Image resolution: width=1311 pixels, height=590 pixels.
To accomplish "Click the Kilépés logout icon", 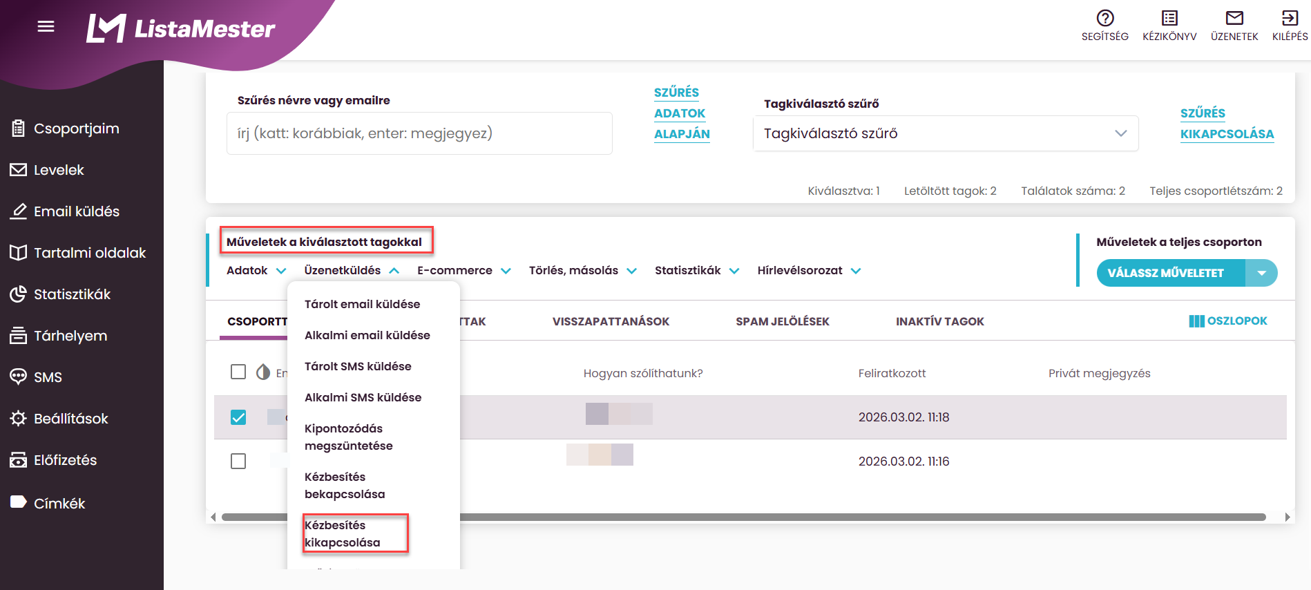I will [1290, 18].
